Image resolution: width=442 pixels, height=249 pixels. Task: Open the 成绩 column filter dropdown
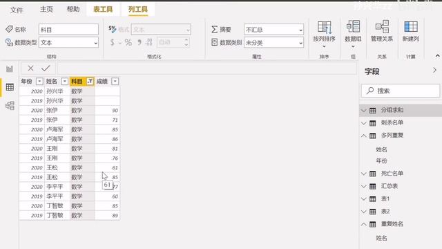coord(115,82)
